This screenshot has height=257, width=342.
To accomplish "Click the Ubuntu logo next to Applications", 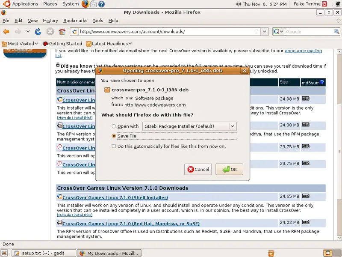I will click(x=7, y=4).
